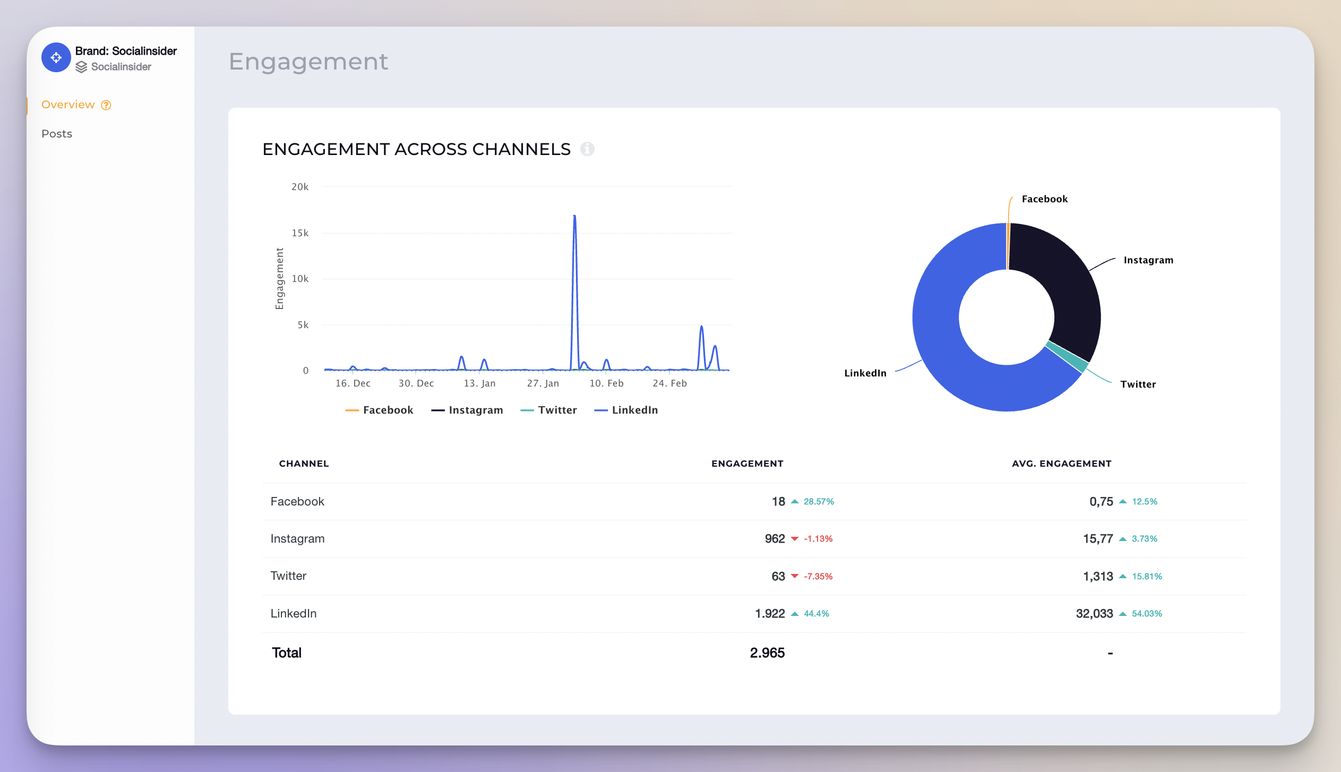Image resolution: width=1341 pixels, height=772 pixels.
Task: Toggle Facebook series in chart legend
Action: [x=387, y=410]
